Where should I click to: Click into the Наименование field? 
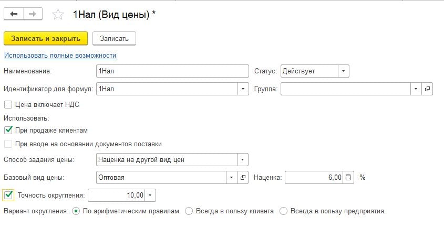172,71
